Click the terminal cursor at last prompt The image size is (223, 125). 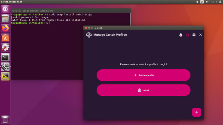50,23
